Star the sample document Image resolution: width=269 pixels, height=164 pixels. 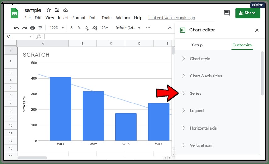coord(48,10)
